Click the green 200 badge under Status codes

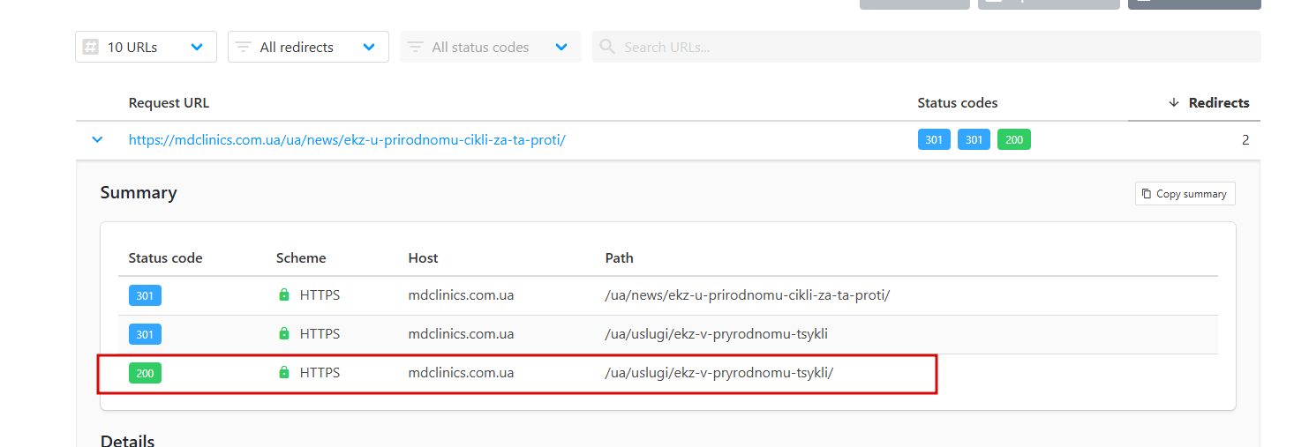pos(1013,139)
